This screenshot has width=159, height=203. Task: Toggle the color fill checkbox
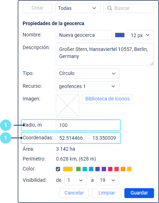(58, 169)
